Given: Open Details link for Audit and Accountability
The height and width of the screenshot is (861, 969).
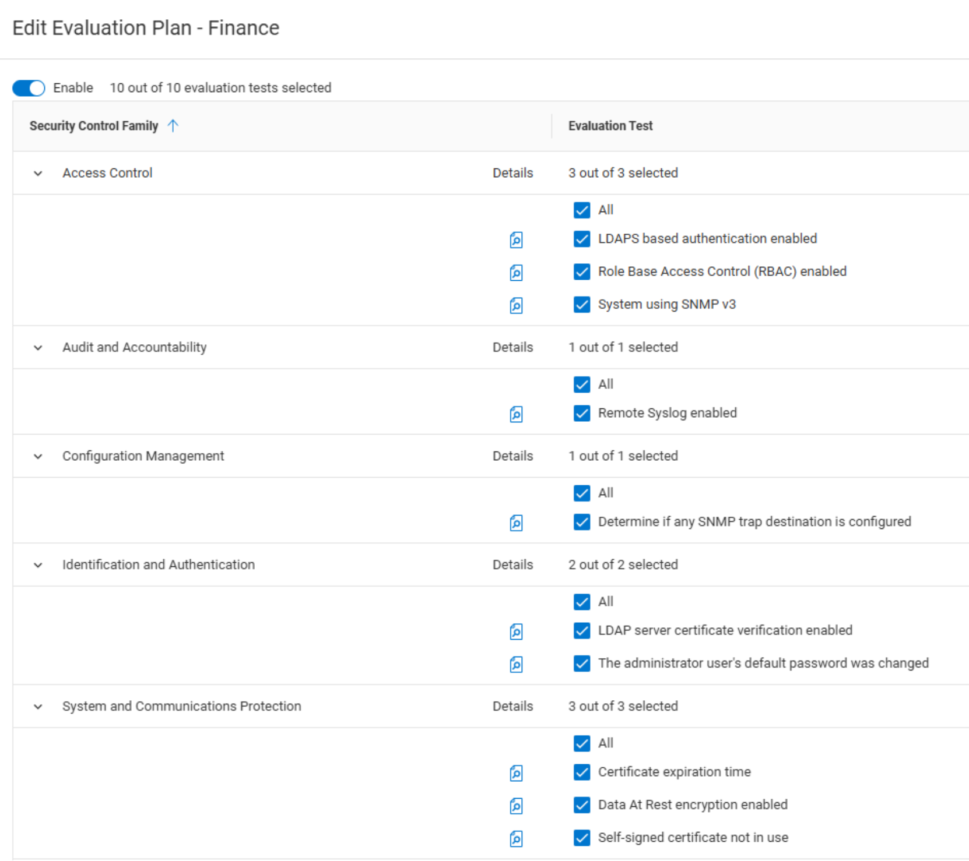Looking at the screenshot, I should coord(512,347).
